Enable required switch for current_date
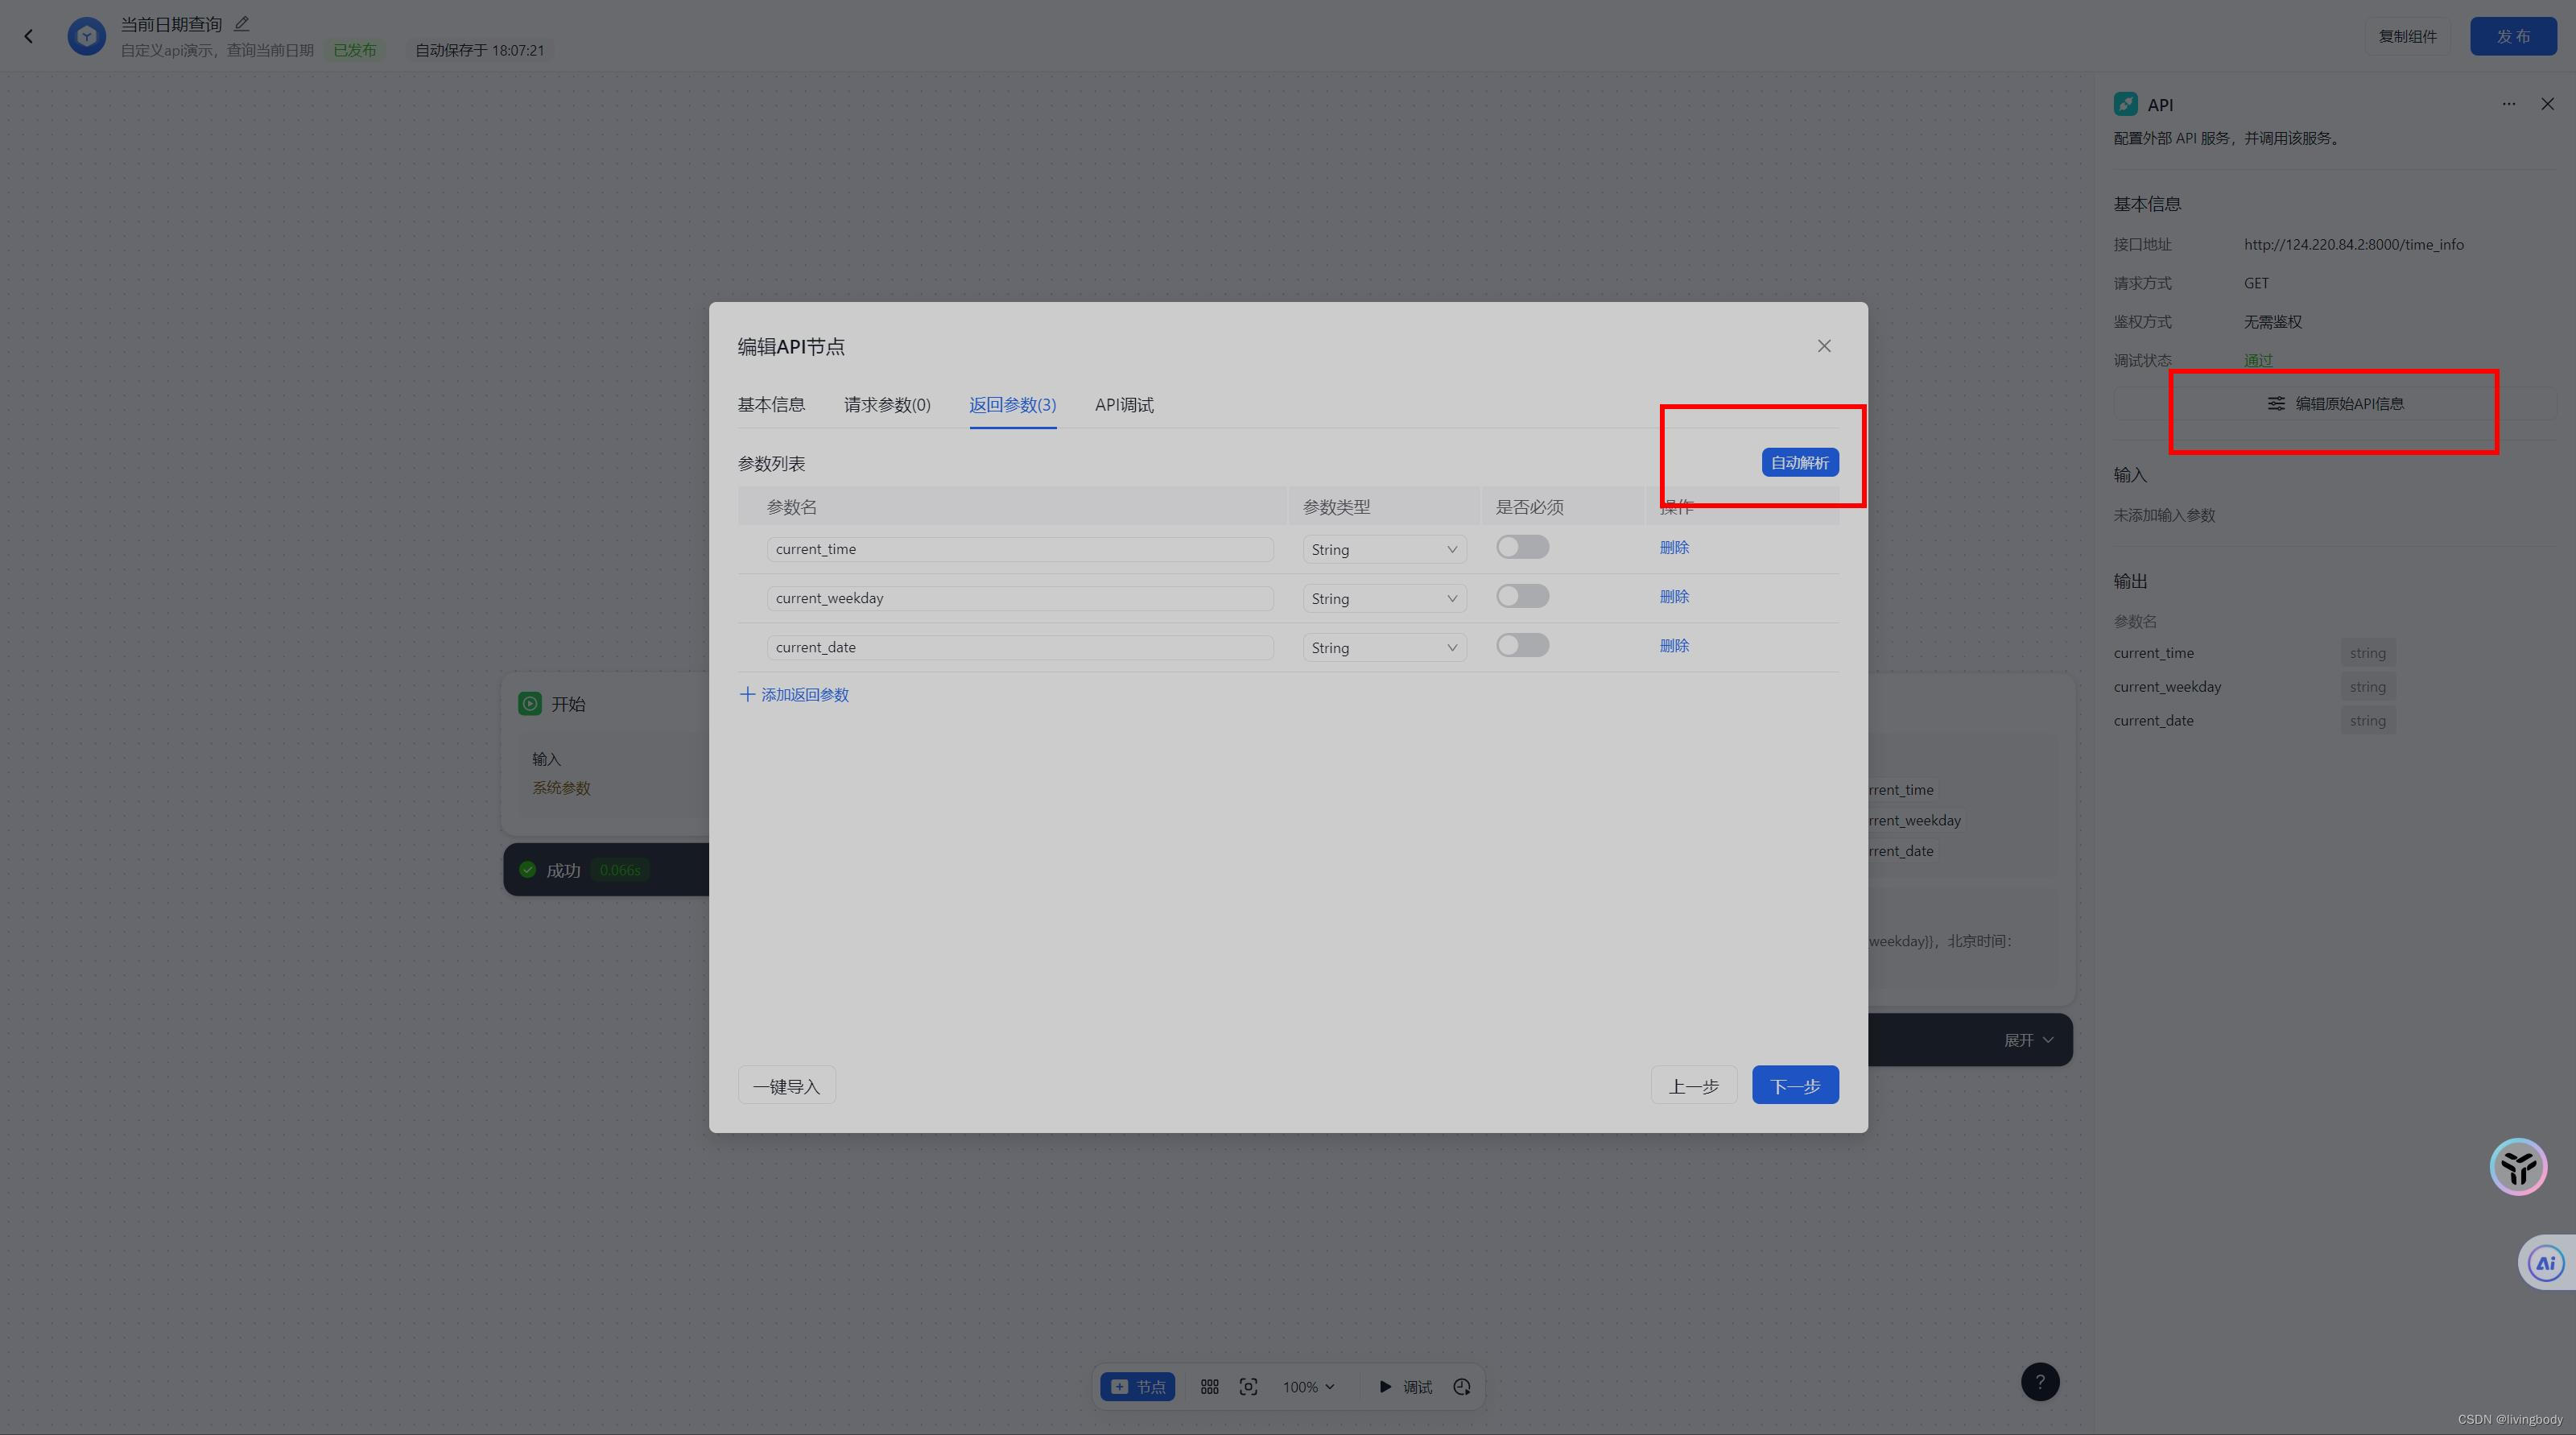The image size is (2576, 1435). (1522, 646)
